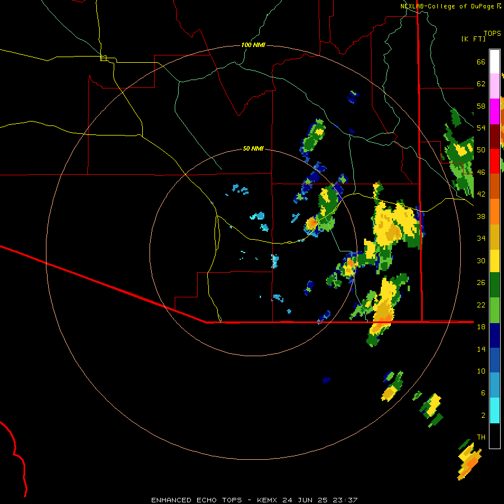Select the 6 legend value

click(483, 393)
